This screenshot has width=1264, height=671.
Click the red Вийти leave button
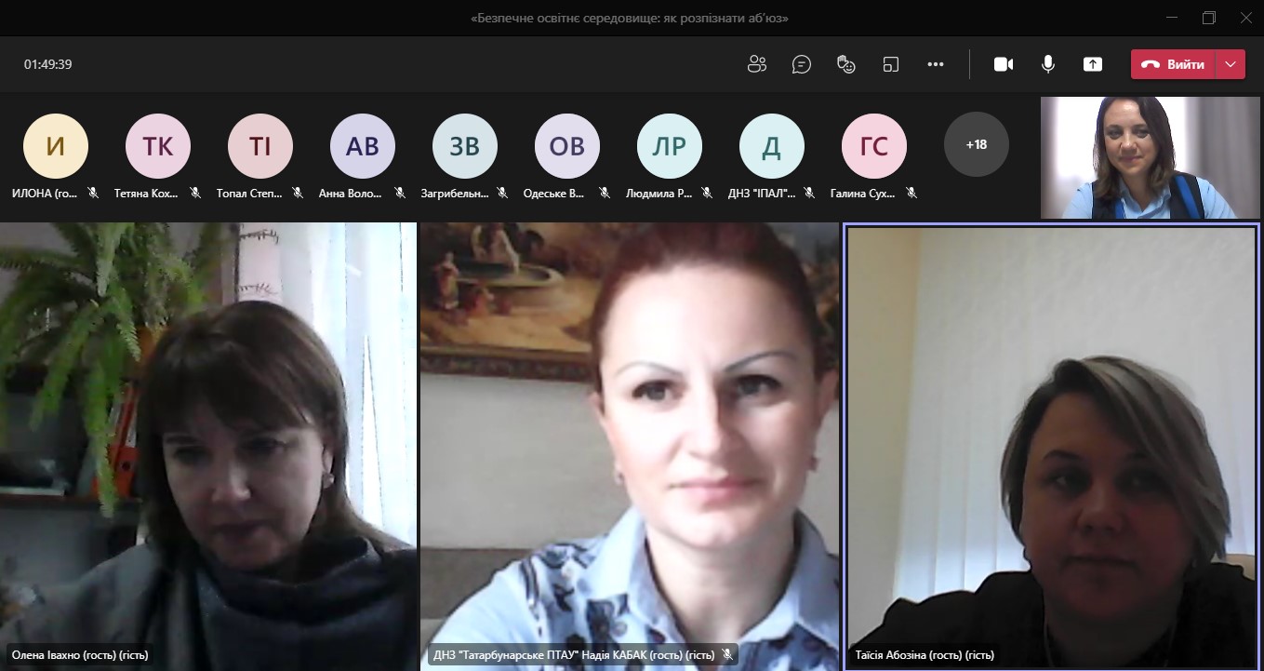pos(1173,64)
